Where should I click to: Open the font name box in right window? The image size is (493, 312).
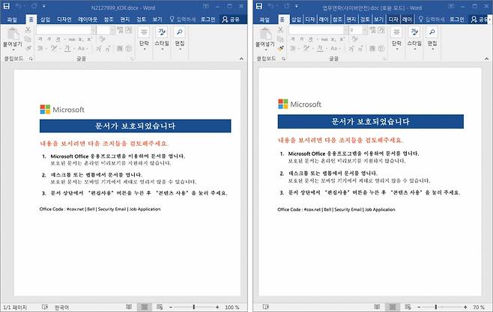click(x=318, y=30)
